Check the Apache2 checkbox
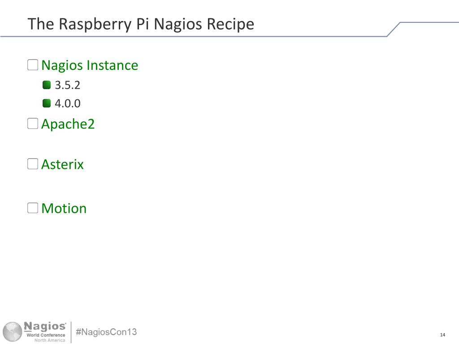The image size is (459, 344). (32, 124)
